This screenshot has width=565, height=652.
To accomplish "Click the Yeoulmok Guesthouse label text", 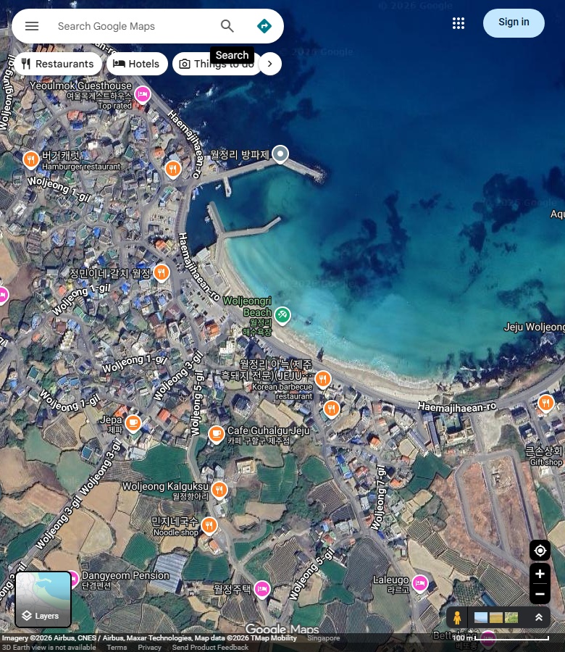I will point(80,85).
